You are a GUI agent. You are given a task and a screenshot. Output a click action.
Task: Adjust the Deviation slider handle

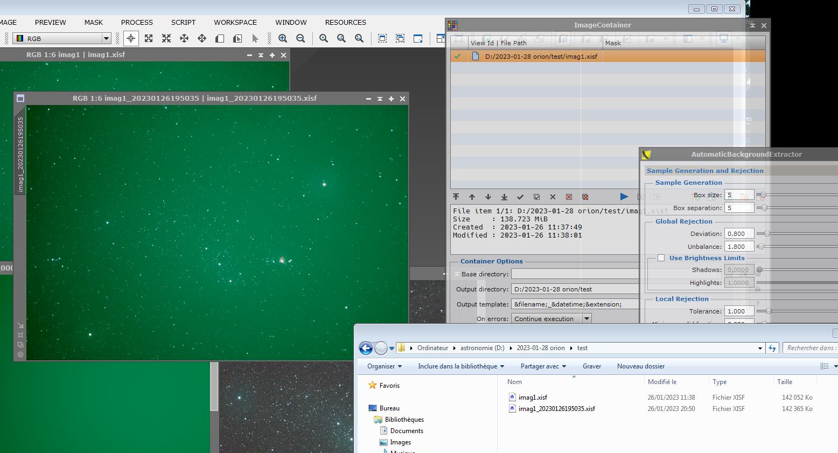point(767,234)
